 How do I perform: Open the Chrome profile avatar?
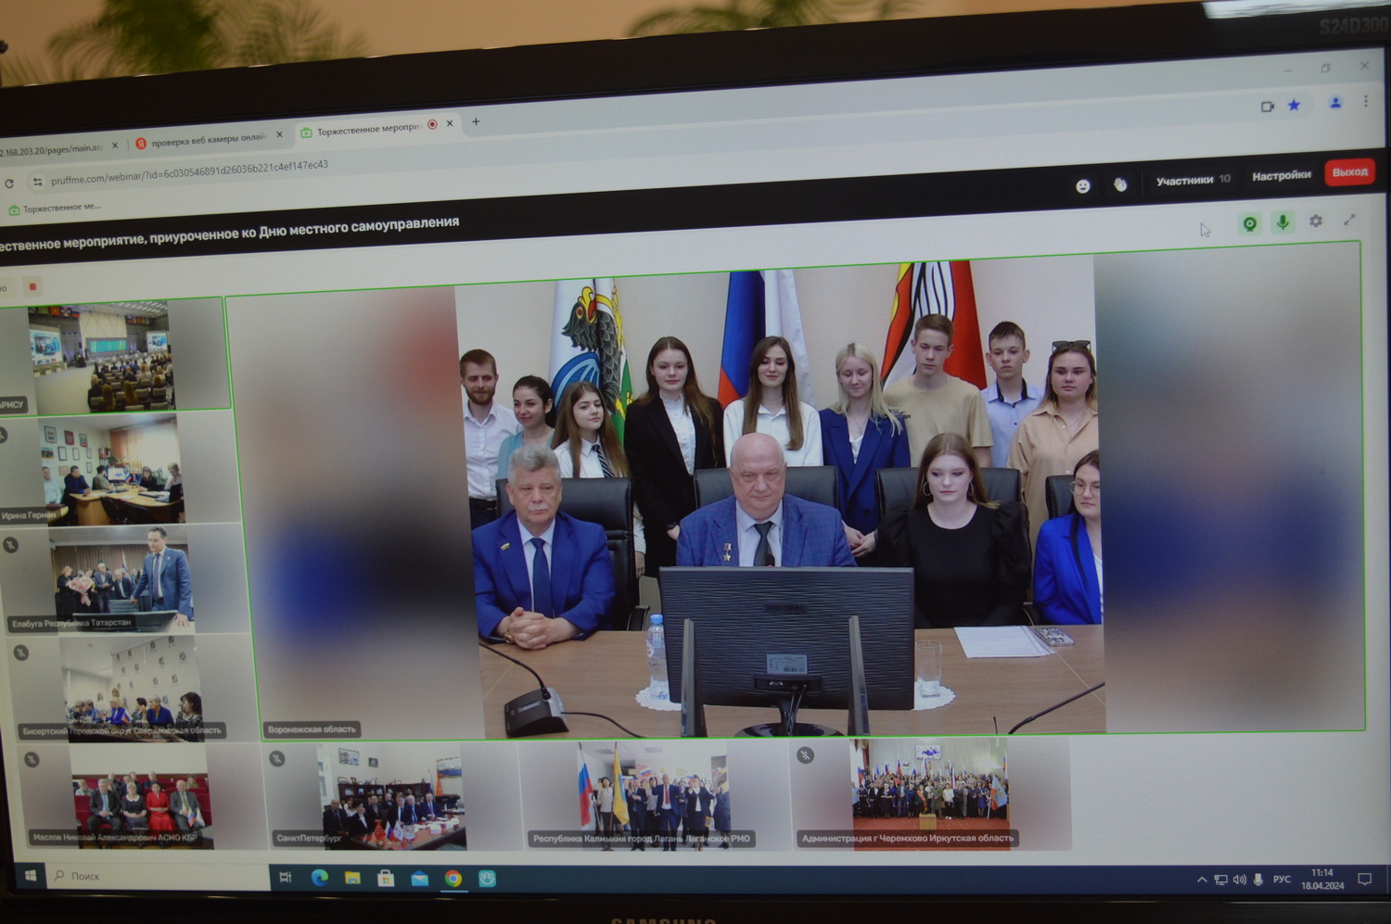pos(1335,103)
